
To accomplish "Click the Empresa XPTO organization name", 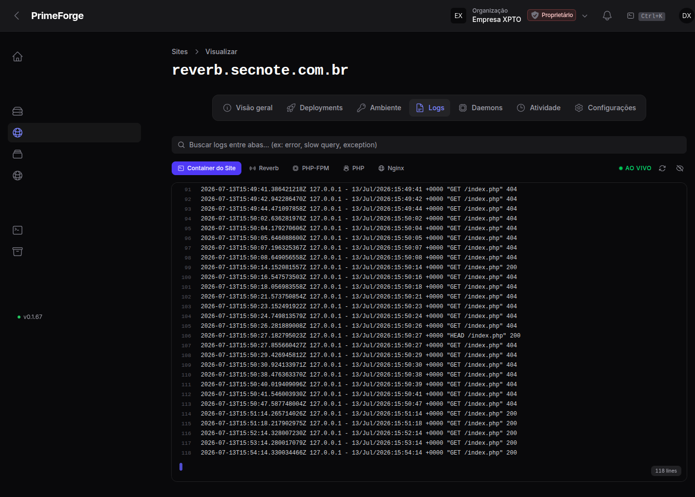I will click(x=496, y=20).
